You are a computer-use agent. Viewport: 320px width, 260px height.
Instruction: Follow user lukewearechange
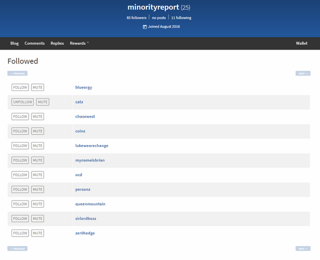(x=20, y=145)
